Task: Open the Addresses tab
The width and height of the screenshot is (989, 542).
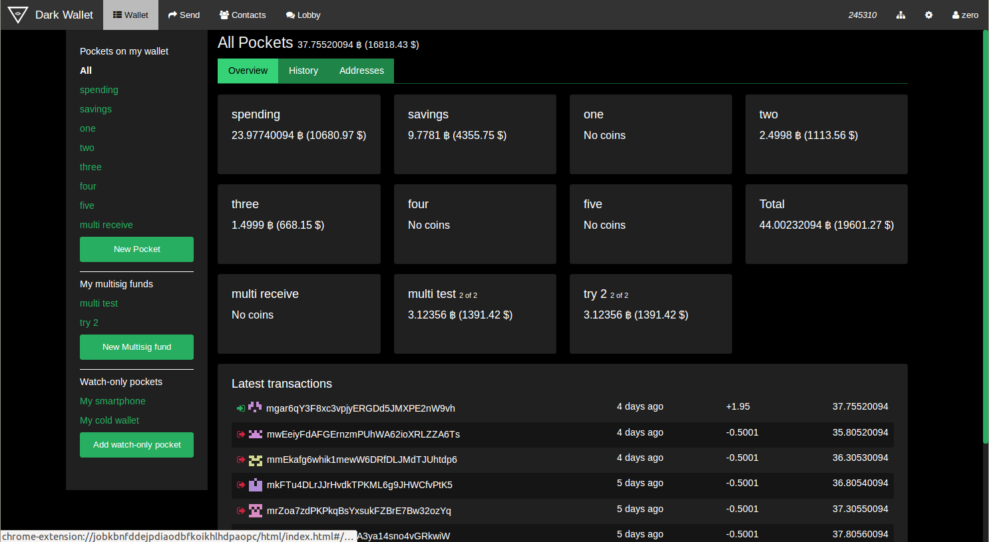Action: click(361, 70)
